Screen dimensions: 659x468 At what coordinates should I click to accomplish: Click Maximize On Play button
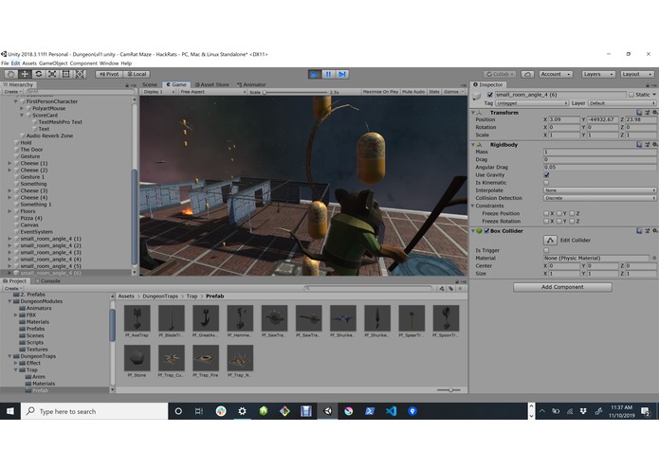380,92
